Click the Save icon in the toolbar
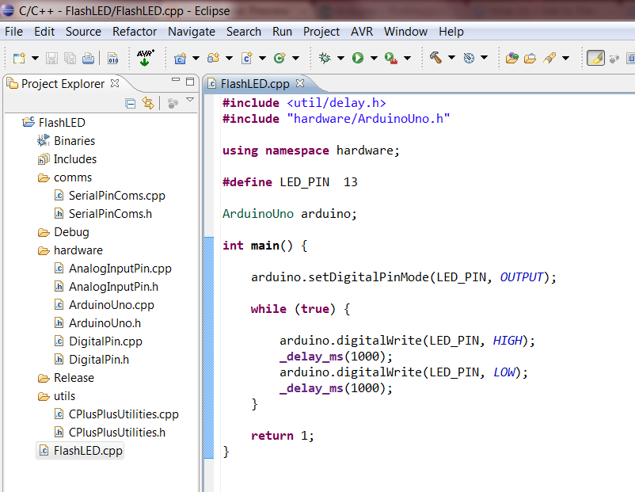The width and height of the screenshot is (635, 492). click(x=51, y=58)
